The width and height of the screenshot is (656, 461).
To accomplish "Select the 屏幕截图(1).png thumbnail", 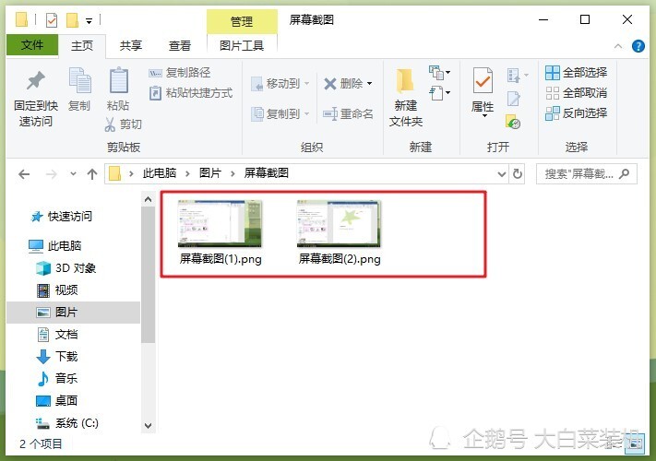I will (220, 223).
